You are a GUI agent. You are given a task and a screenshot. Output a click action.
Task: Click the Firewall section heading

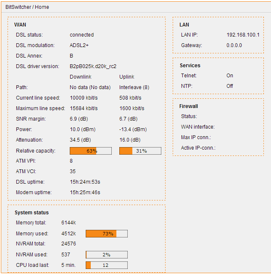point(189,106)
